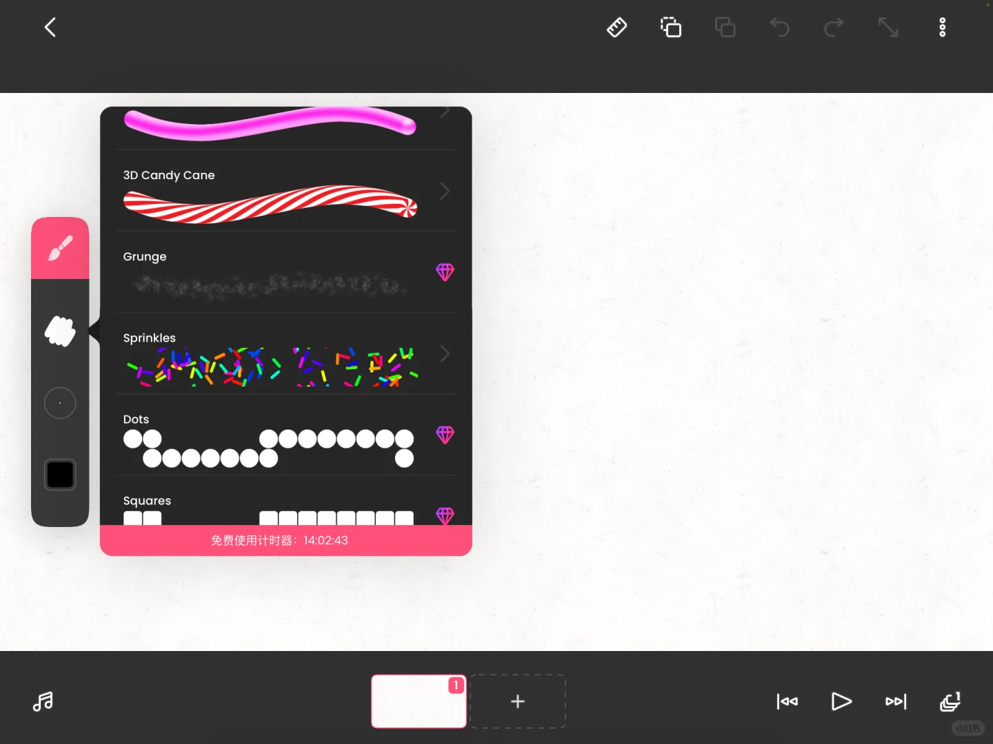Image resolution: width=993 pixels, height=744 pixels.
Task: Tap the Squares premium diamond icon
Action: coord(445,516)
